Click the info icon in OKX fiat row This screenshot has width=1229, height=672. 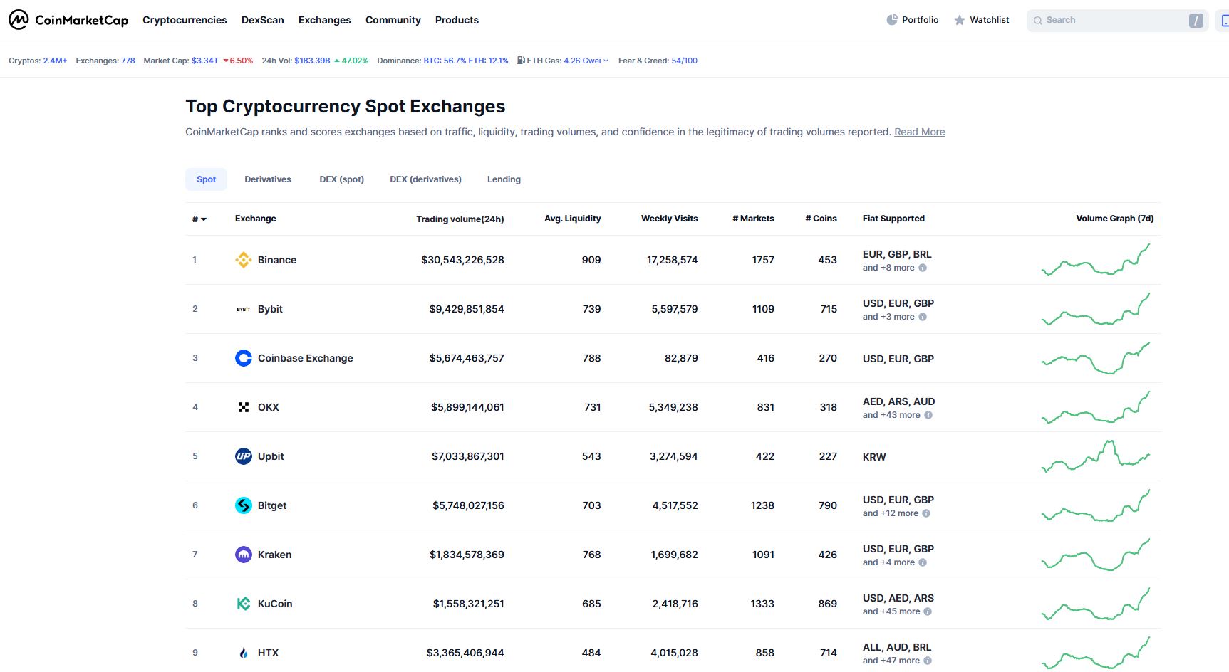tap(928, 415)
